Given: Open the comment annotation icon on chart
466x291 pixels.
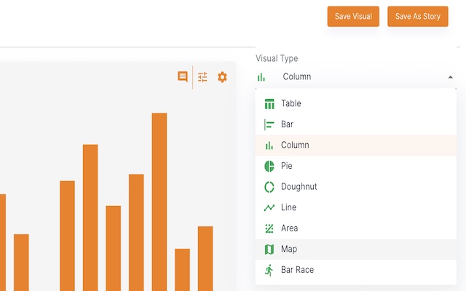Looking at the screenshot, I should [x=183, y=76].
